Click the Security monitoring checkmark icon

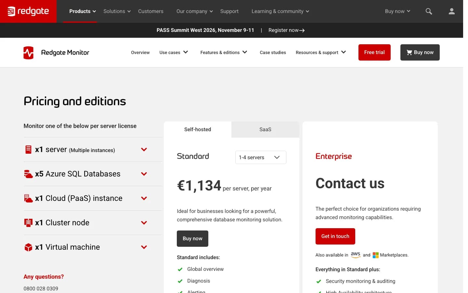(318, 281)
